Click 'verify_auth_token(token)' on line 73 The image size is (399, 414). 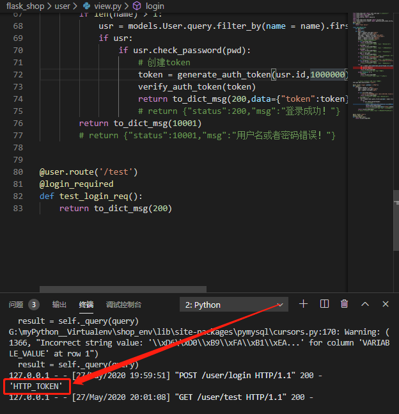tap(197, 87)
